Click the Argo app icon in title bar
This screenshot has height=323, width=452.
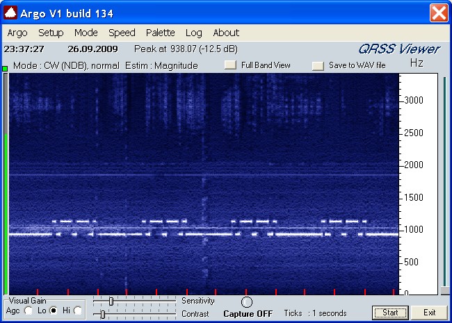point(10,13)
